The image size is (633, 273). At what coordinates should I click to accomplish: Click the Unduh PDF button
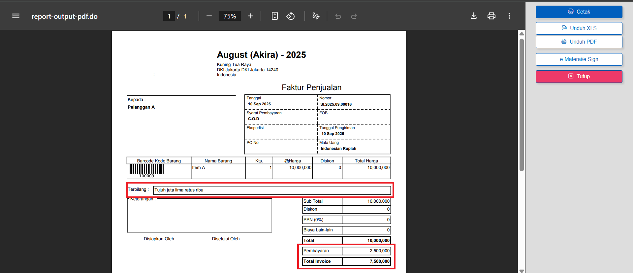(579, 42)
